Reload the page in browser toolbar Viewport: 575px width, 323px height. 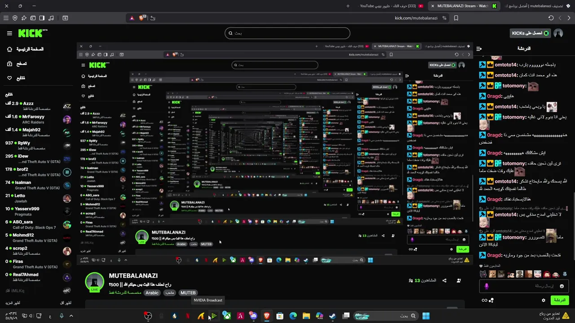click(x=551, y=18)
